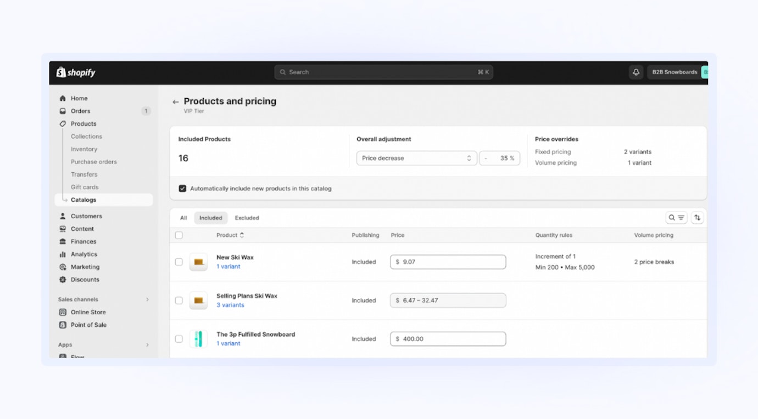The width and height of the screenshot is (758, 419).
Task: Edit the 9.07 price field
Action: (x=448, y=262)
